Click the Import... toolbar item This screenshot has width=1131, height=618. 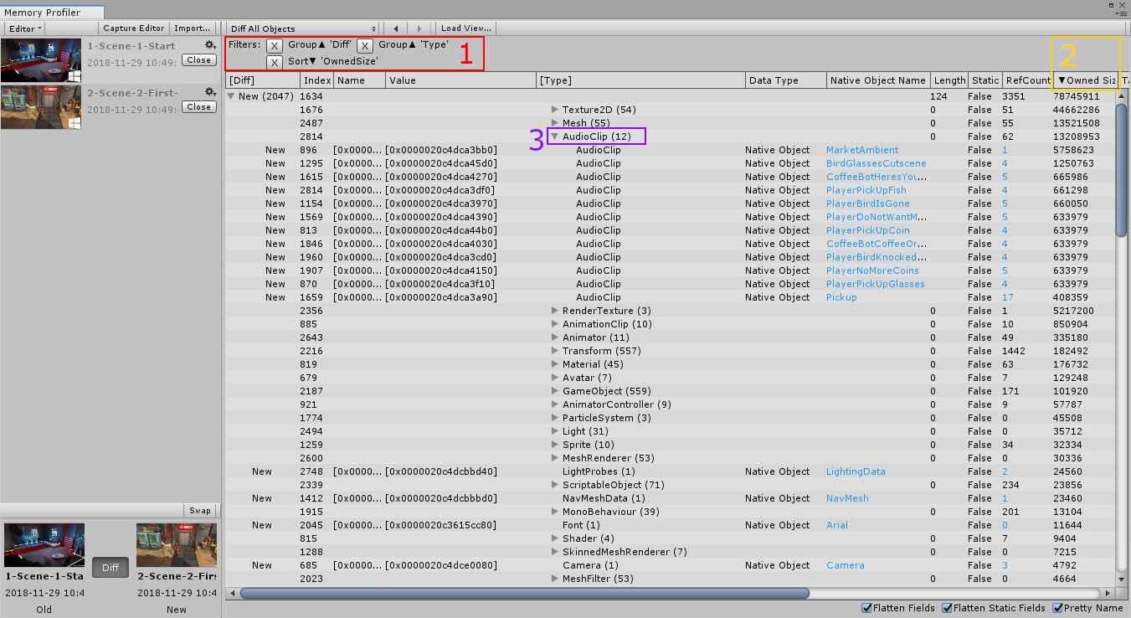193,28
